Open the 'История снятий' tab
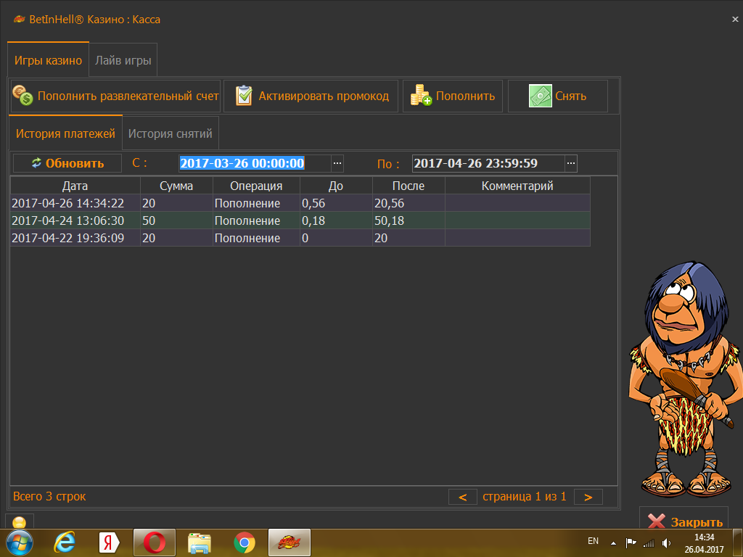The height and width of the screenshot is (557, 743). (170, 133)
